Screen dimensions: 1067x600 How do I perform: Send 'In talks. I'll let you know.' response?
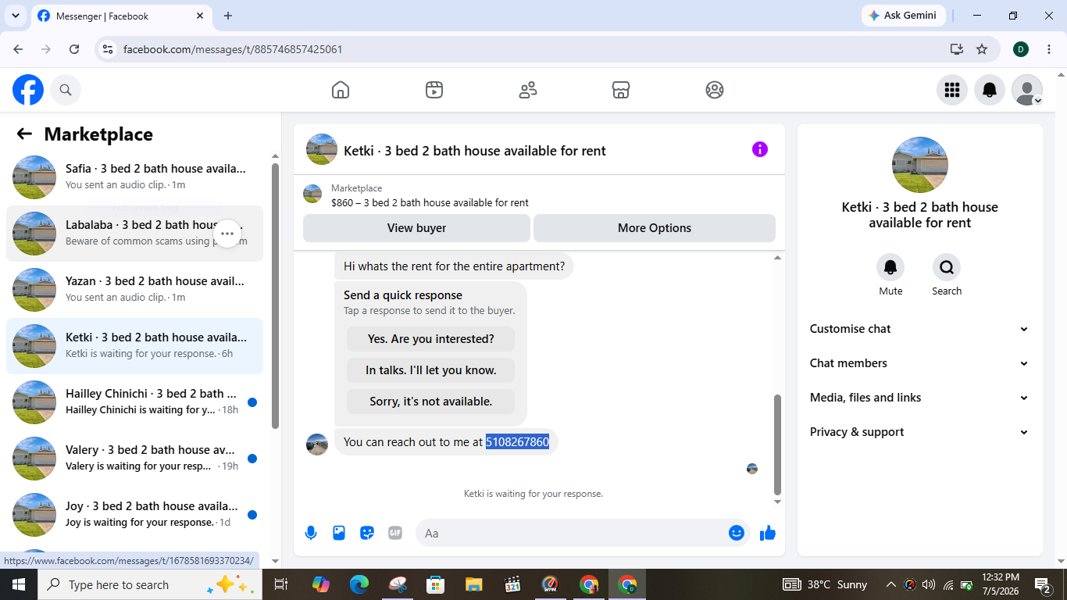point(430,370)
